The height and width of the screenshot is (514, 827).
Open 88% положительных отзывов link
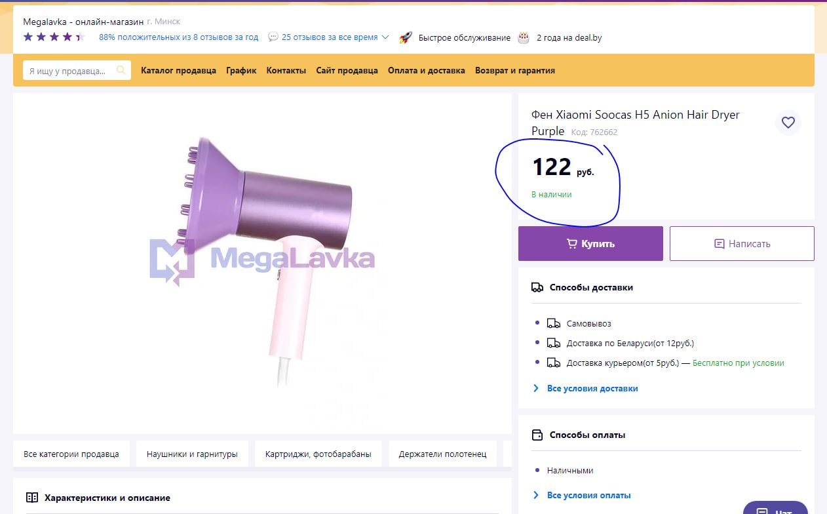[x=179, y=37]
